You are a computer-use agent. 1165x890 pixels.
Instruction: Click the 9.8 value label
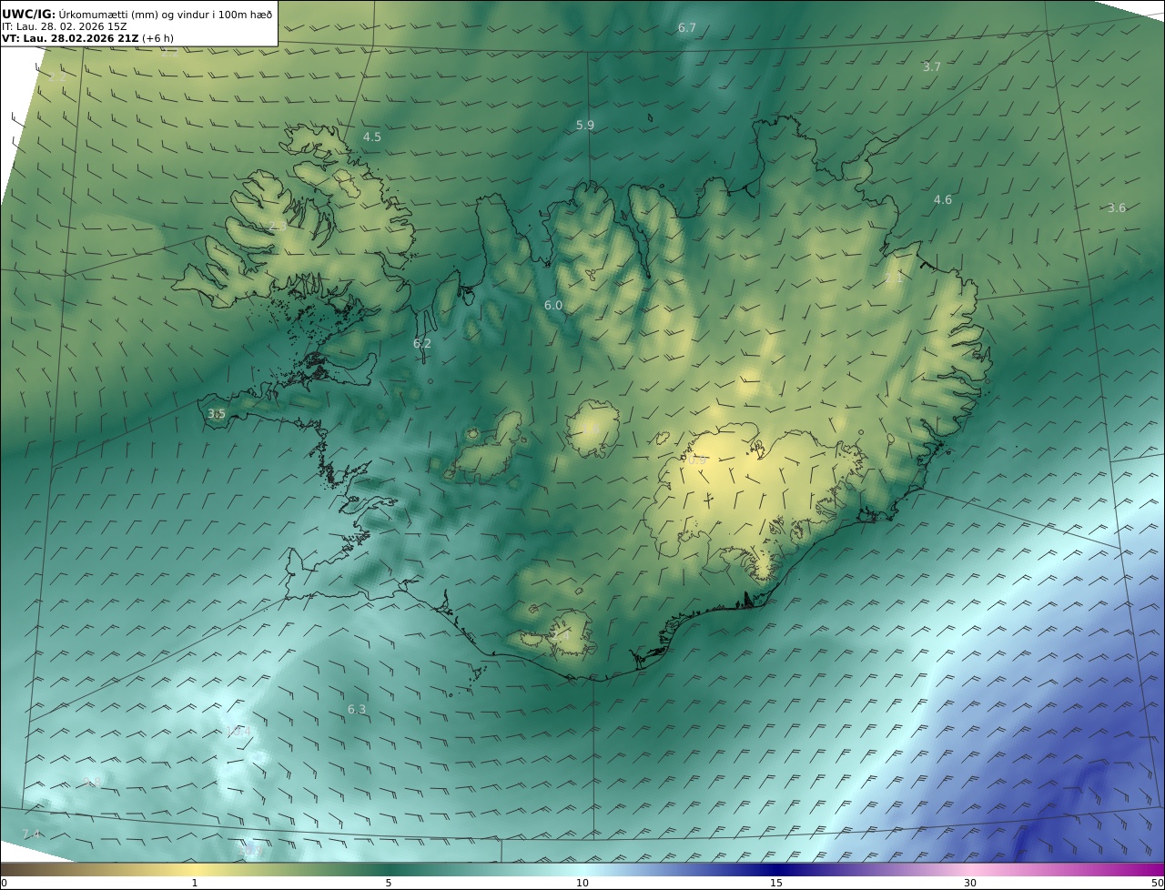click(x=93, y=783)
